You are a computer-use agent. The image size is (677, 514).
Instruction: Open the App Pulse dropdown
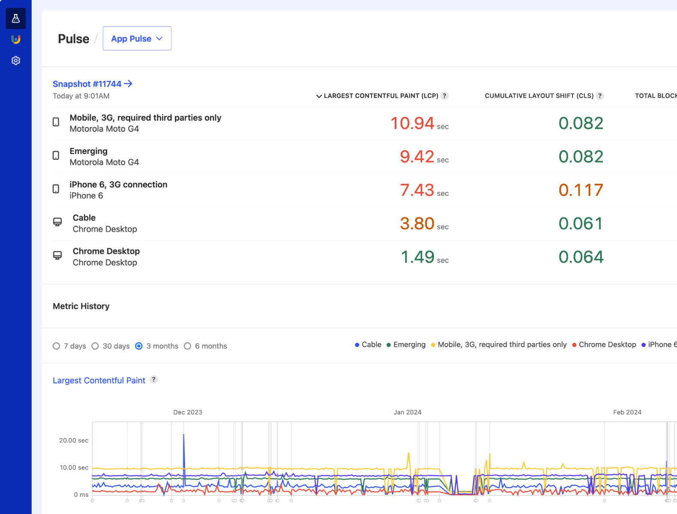pos(137,39)
